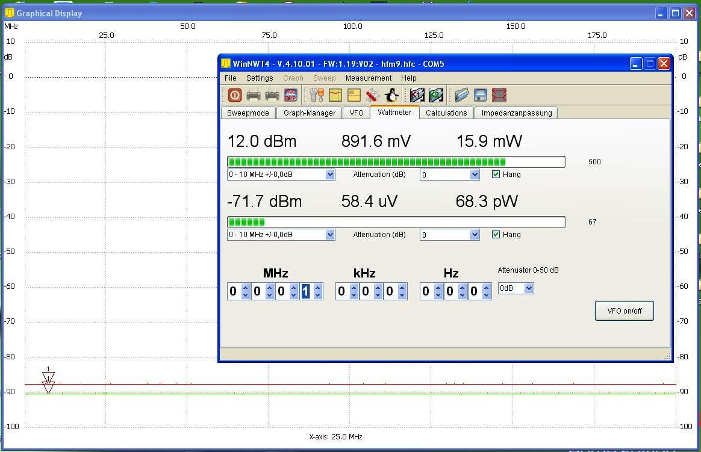Viewport: 701px width, 452px height.
Task: Switch to the Calculations tab
Action: [x=446, y=113]
